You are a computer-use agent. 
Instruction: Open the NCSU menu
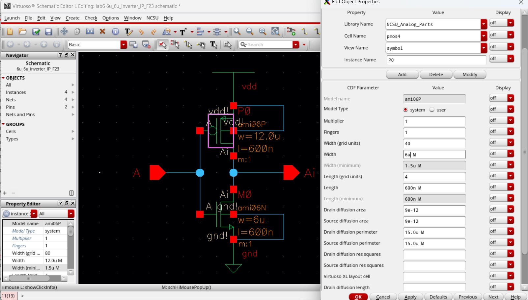click(x=153, y=18)
